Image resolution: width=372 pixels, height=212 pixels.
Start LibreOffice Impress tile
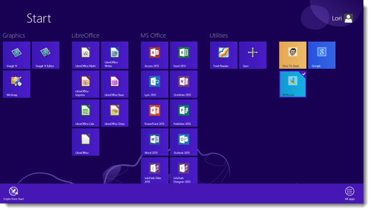click(x=86, y=84)
